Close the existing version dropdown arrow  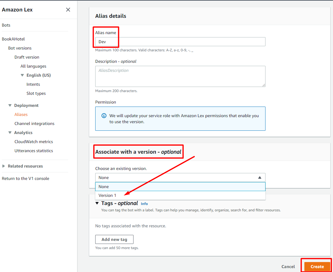click(259, 178)
